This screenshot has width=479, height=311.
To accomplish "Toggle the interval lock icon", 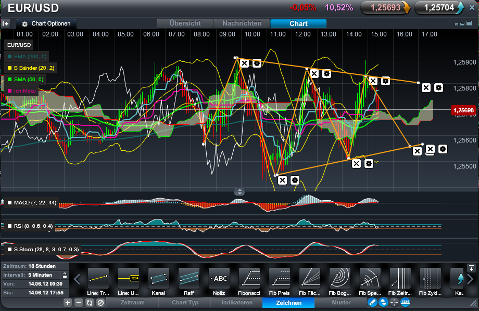I will pos(65,275).
